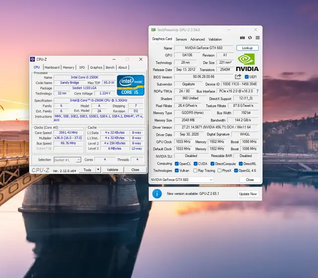The height and width of the screenshot is (278, 318).
Task: Switch to the Graphics tab in CPU-Z
Action: pos(96,67)
